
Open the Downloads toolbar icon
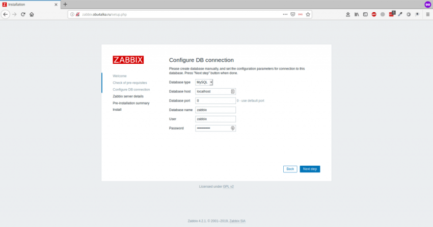coord(348,14)
